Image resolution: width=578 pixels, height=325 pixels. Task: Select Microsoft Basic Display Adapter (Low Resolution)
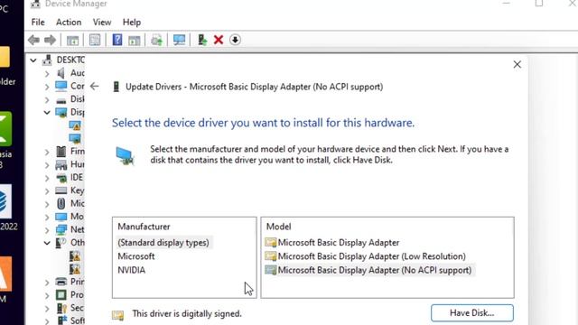click(x=365, y=256)
